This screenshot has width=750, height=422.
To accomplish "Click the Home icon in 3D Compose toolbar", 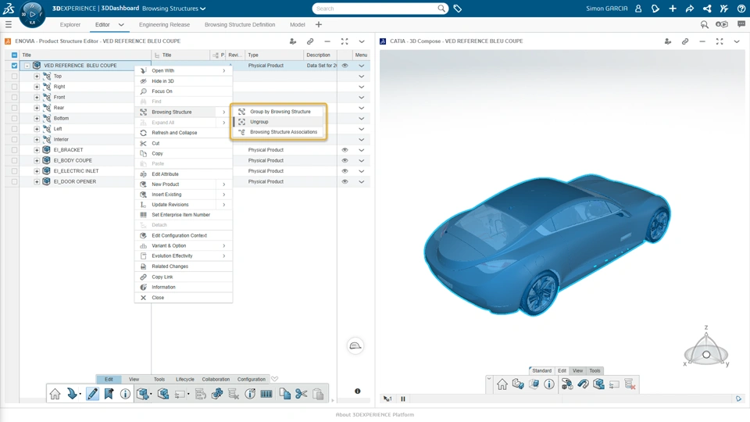I will 502,384.
